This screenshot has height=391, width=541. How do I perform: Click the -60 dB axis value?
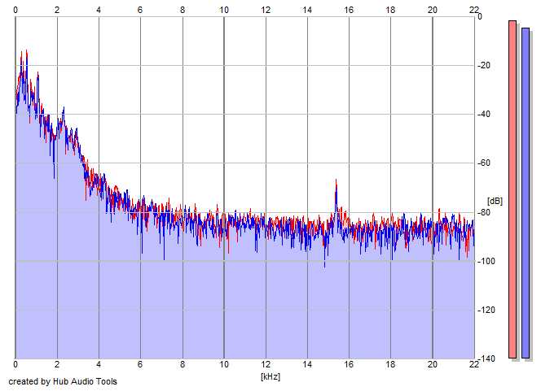[x=484, y=163]
